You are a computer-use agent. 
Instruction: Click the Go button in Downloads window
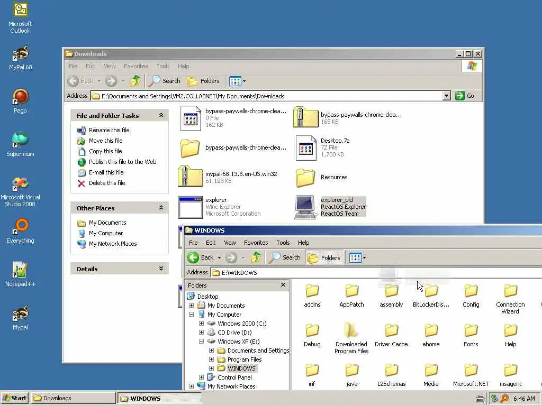(465, 96)
